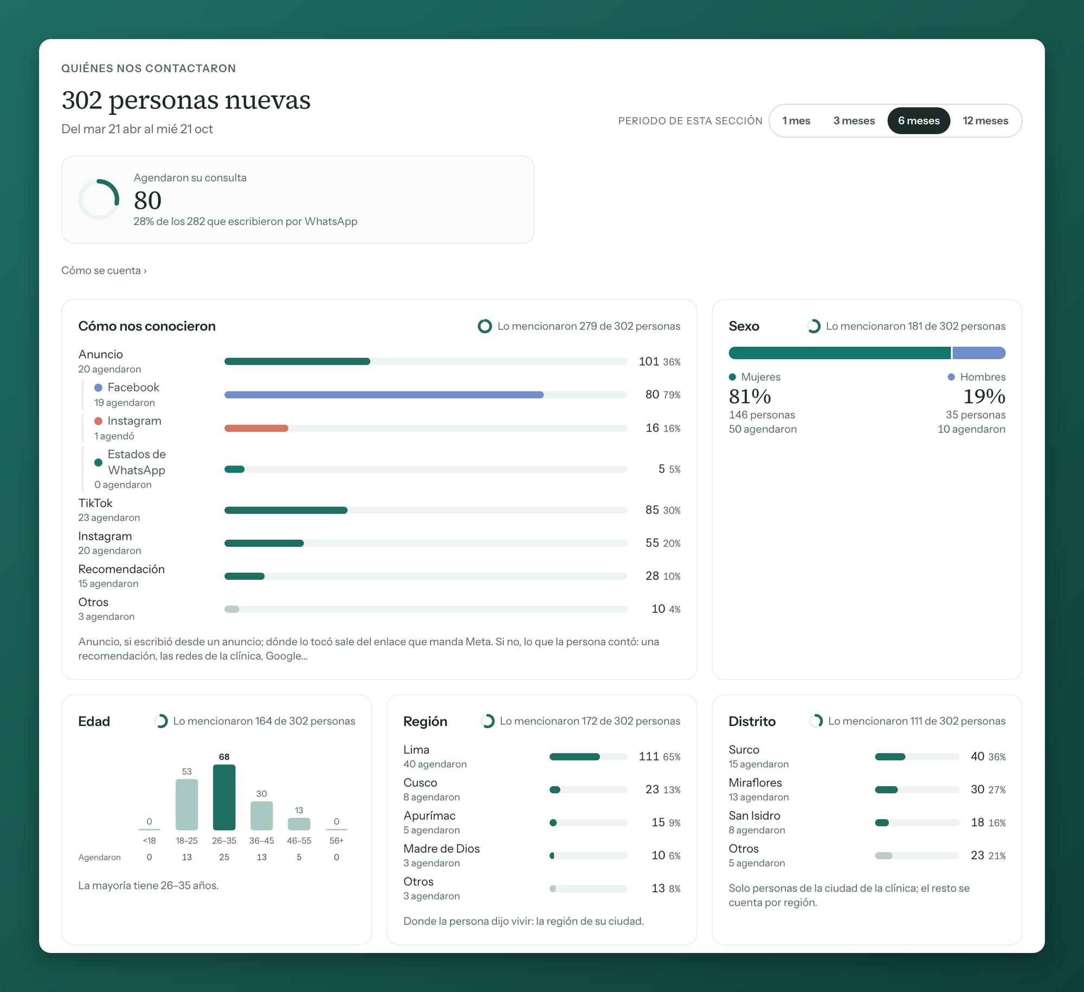Select the 6 meses period tab

tap(918, 120)
